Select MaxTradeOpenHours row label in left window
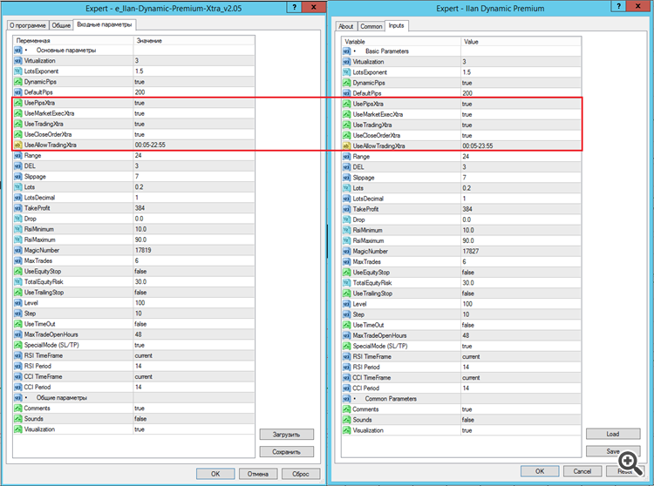Image resolution: width=654 pixels, height=486 pixels. (51, 334)
